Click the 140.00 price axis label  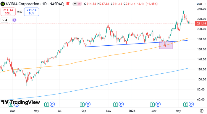202,59
